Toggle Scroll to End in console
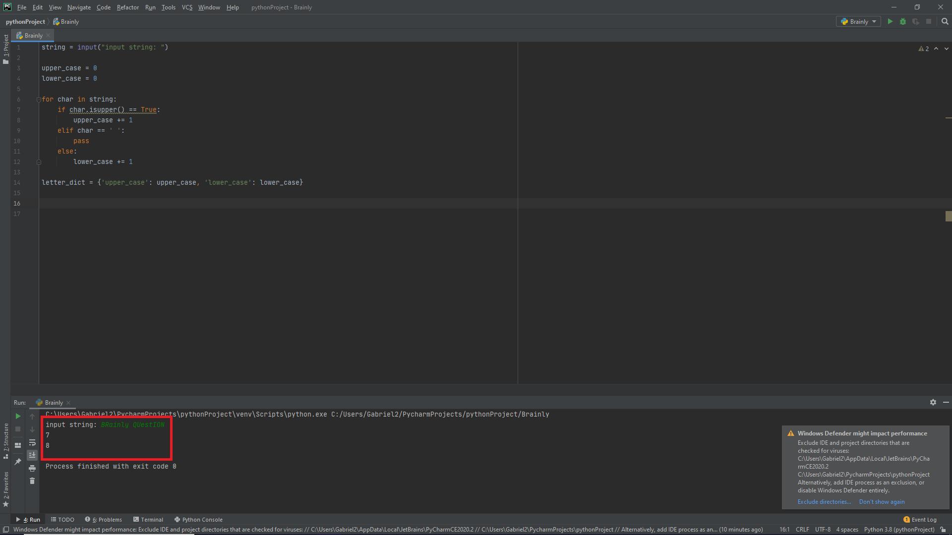 click(32, 455)
